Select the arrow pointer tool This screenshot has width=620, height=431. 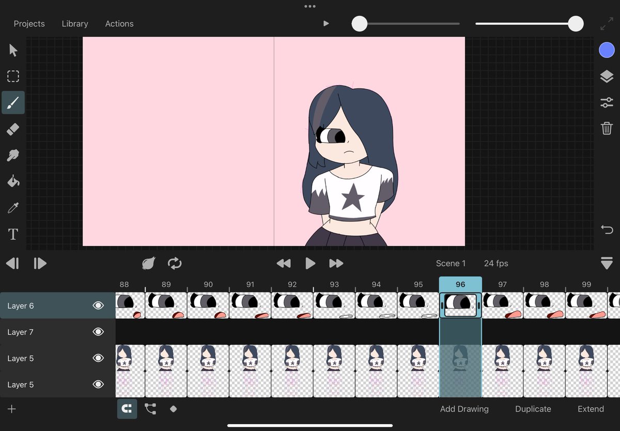coord(13,50)
